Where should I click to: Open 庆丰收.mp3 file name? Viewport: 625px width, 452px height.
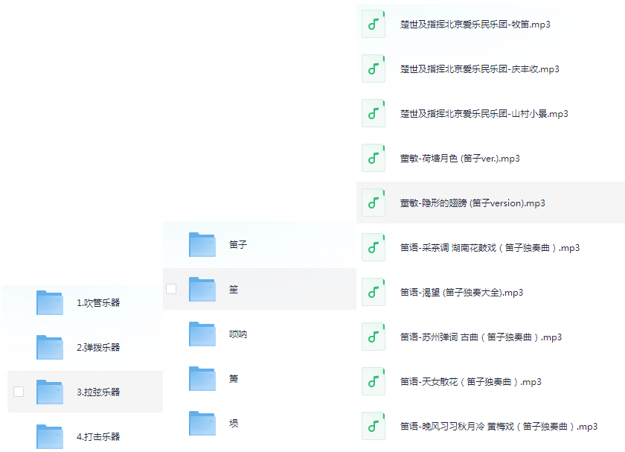[x=479, y=69]
